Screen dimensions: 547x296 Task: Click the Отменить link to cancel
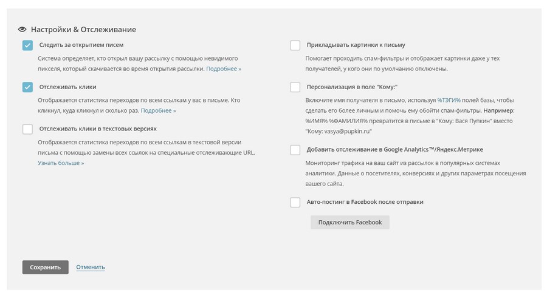[x=91, y=267]
